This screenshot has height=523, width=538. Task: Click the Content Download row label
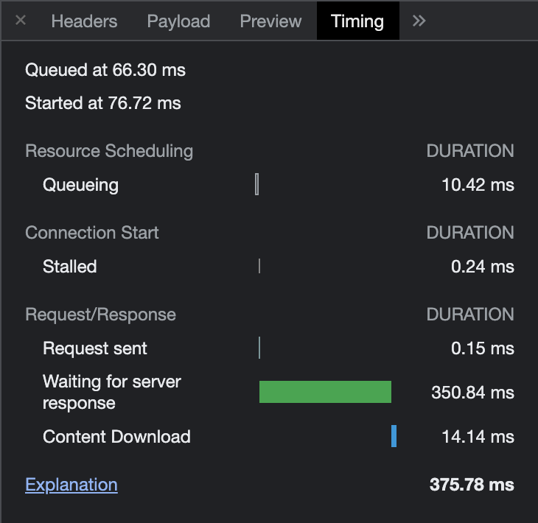116,437
